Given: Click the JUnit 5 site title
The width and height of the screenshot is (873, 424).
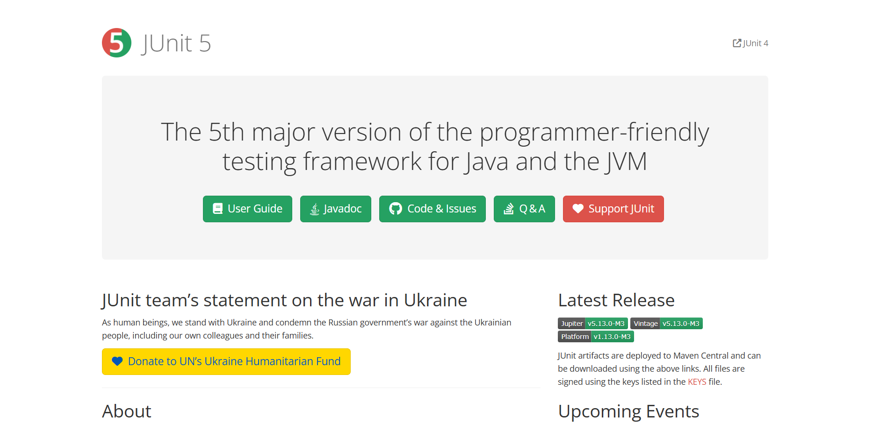Looking at the screenshot, I should [x=176, y=43].
